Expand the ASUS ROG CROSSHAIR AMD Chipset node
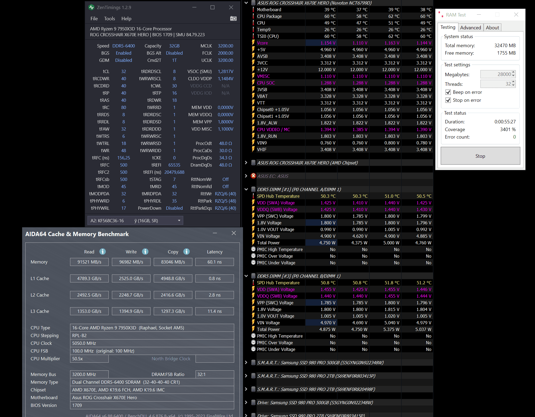The height and width of the screenshot is (417, 535). [246, 163]
